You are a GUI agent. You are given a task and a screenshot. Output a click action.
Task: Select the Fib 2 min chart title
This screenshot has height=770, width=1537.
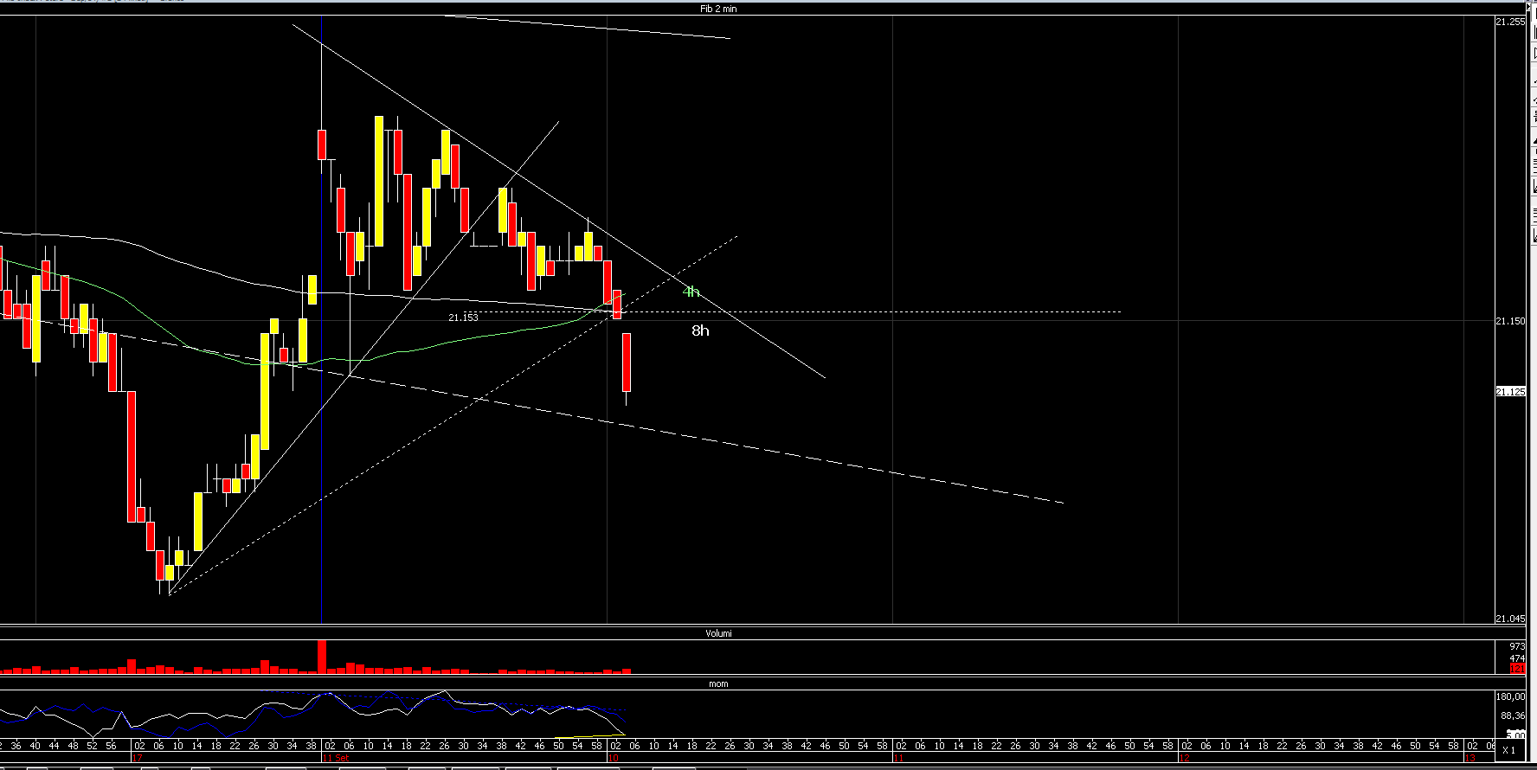tap(718, 9)
